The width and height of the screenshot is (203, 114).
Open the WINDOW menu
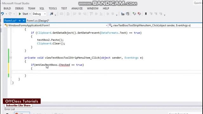point(93,9)
